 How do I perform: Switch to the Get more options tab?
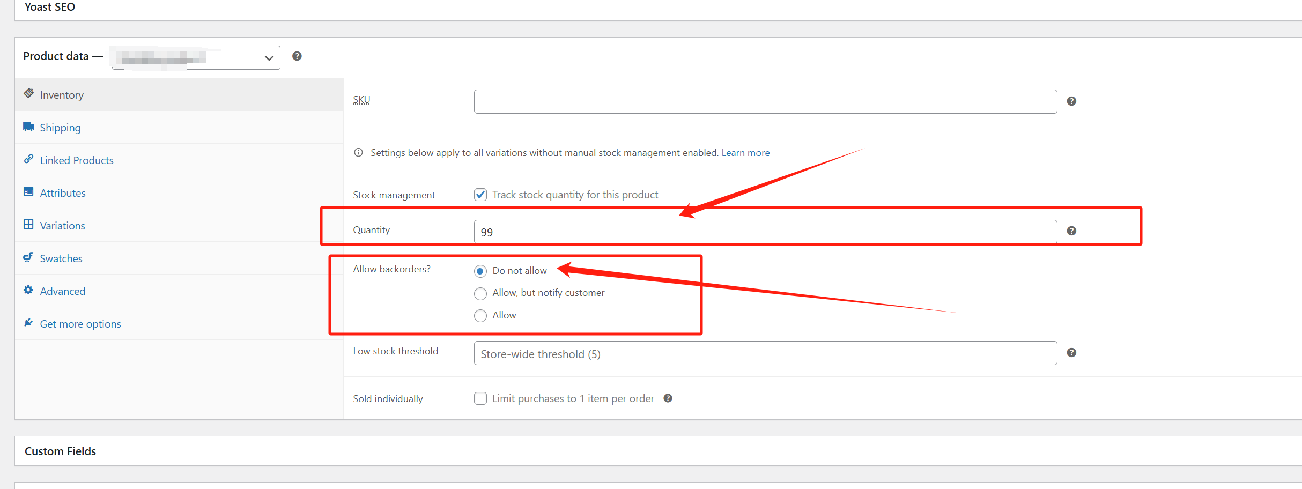coord(80,323)
